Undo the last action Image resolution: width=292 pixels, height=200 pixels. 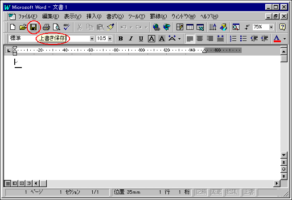click(123, 27)
